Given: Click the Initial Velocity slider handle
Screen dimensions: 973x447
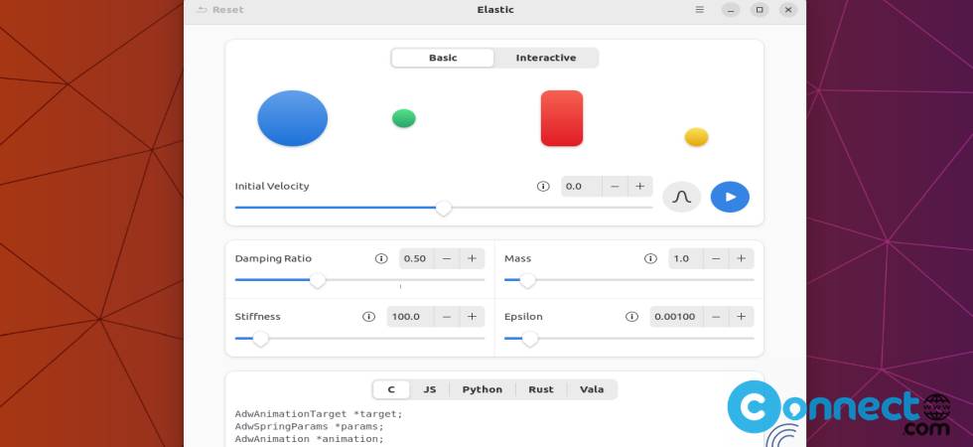Looking at the screenshot, I should tap(444, 208).
